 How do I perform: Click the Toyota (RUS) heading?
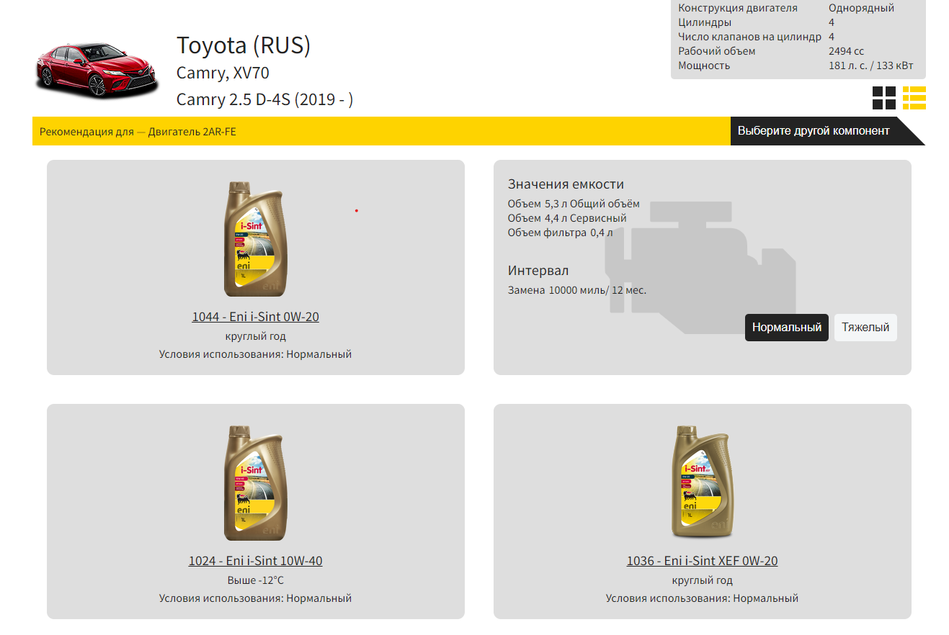244,45
